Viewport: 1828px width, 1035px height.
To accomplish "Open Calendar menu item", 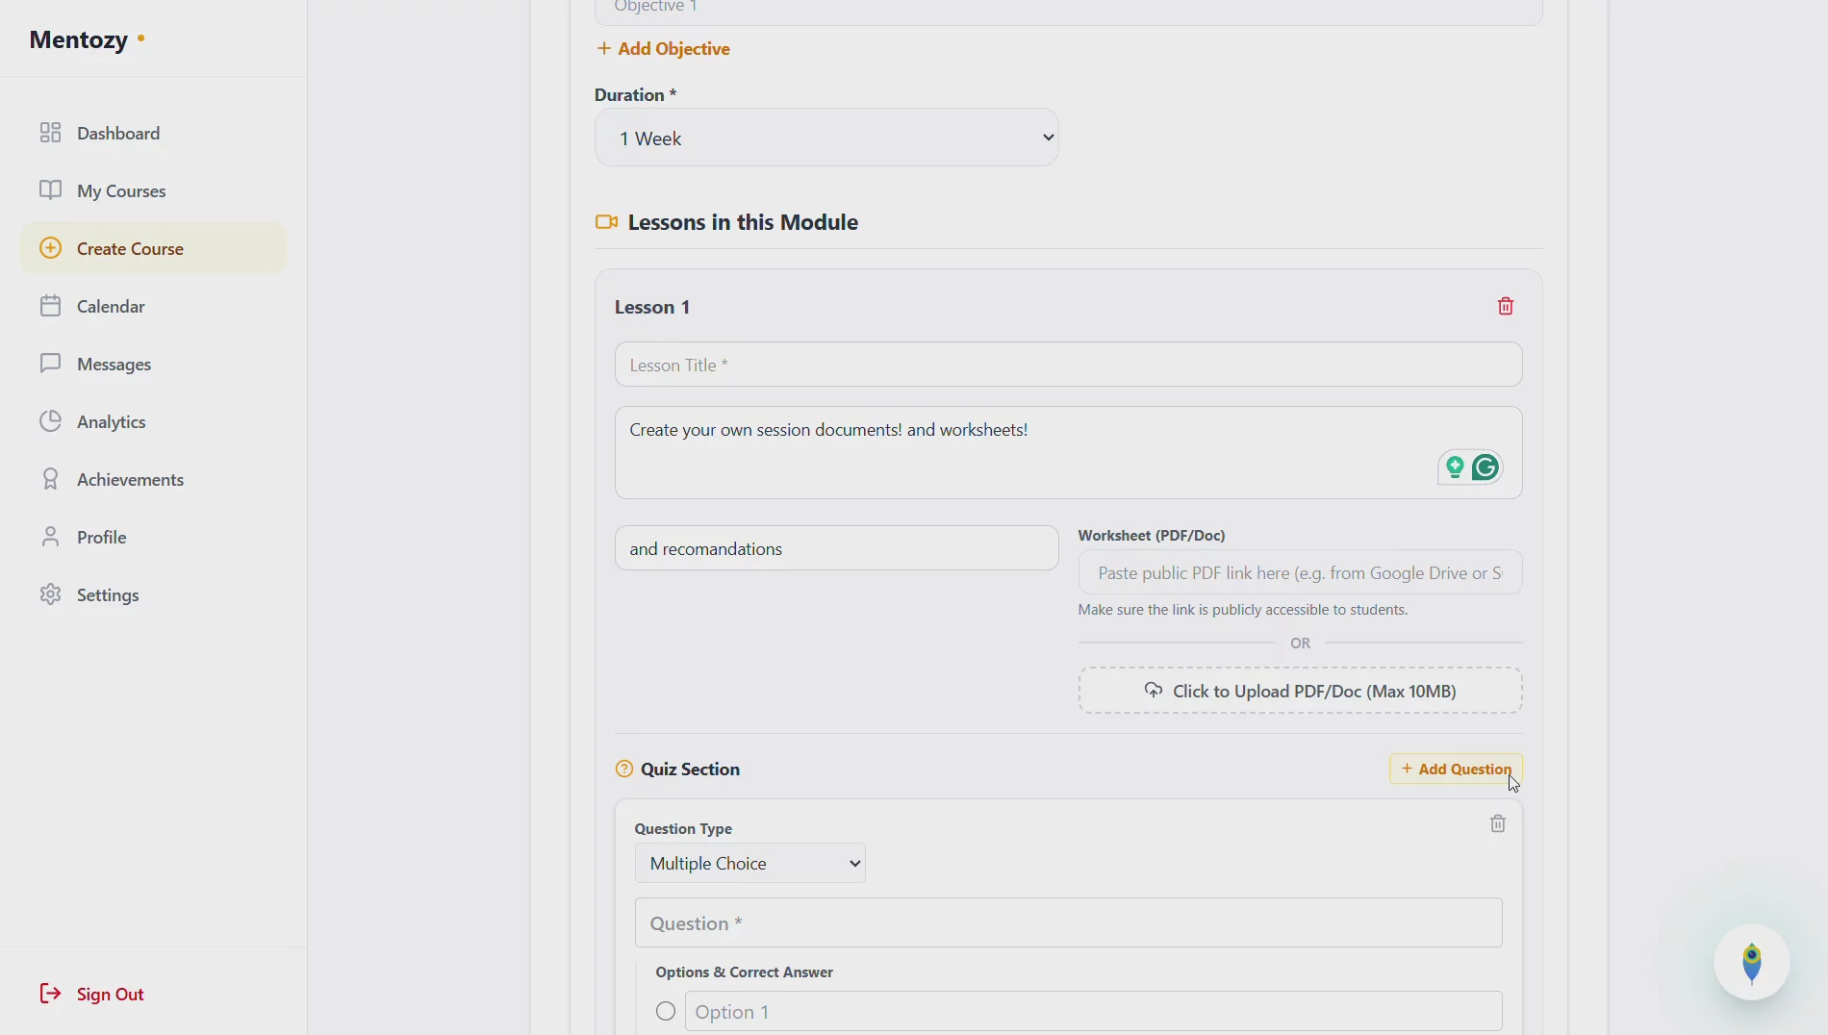I will 154,306.
